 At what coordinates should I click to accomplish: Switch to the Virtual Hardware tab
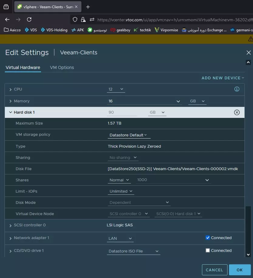(23, 67)
